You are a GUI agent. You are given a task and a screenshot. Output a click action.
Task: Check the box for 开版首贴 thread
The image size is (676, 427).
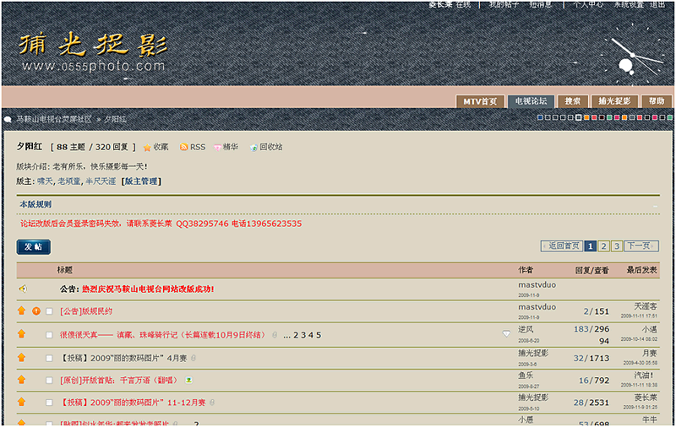[x=50, y=381]
